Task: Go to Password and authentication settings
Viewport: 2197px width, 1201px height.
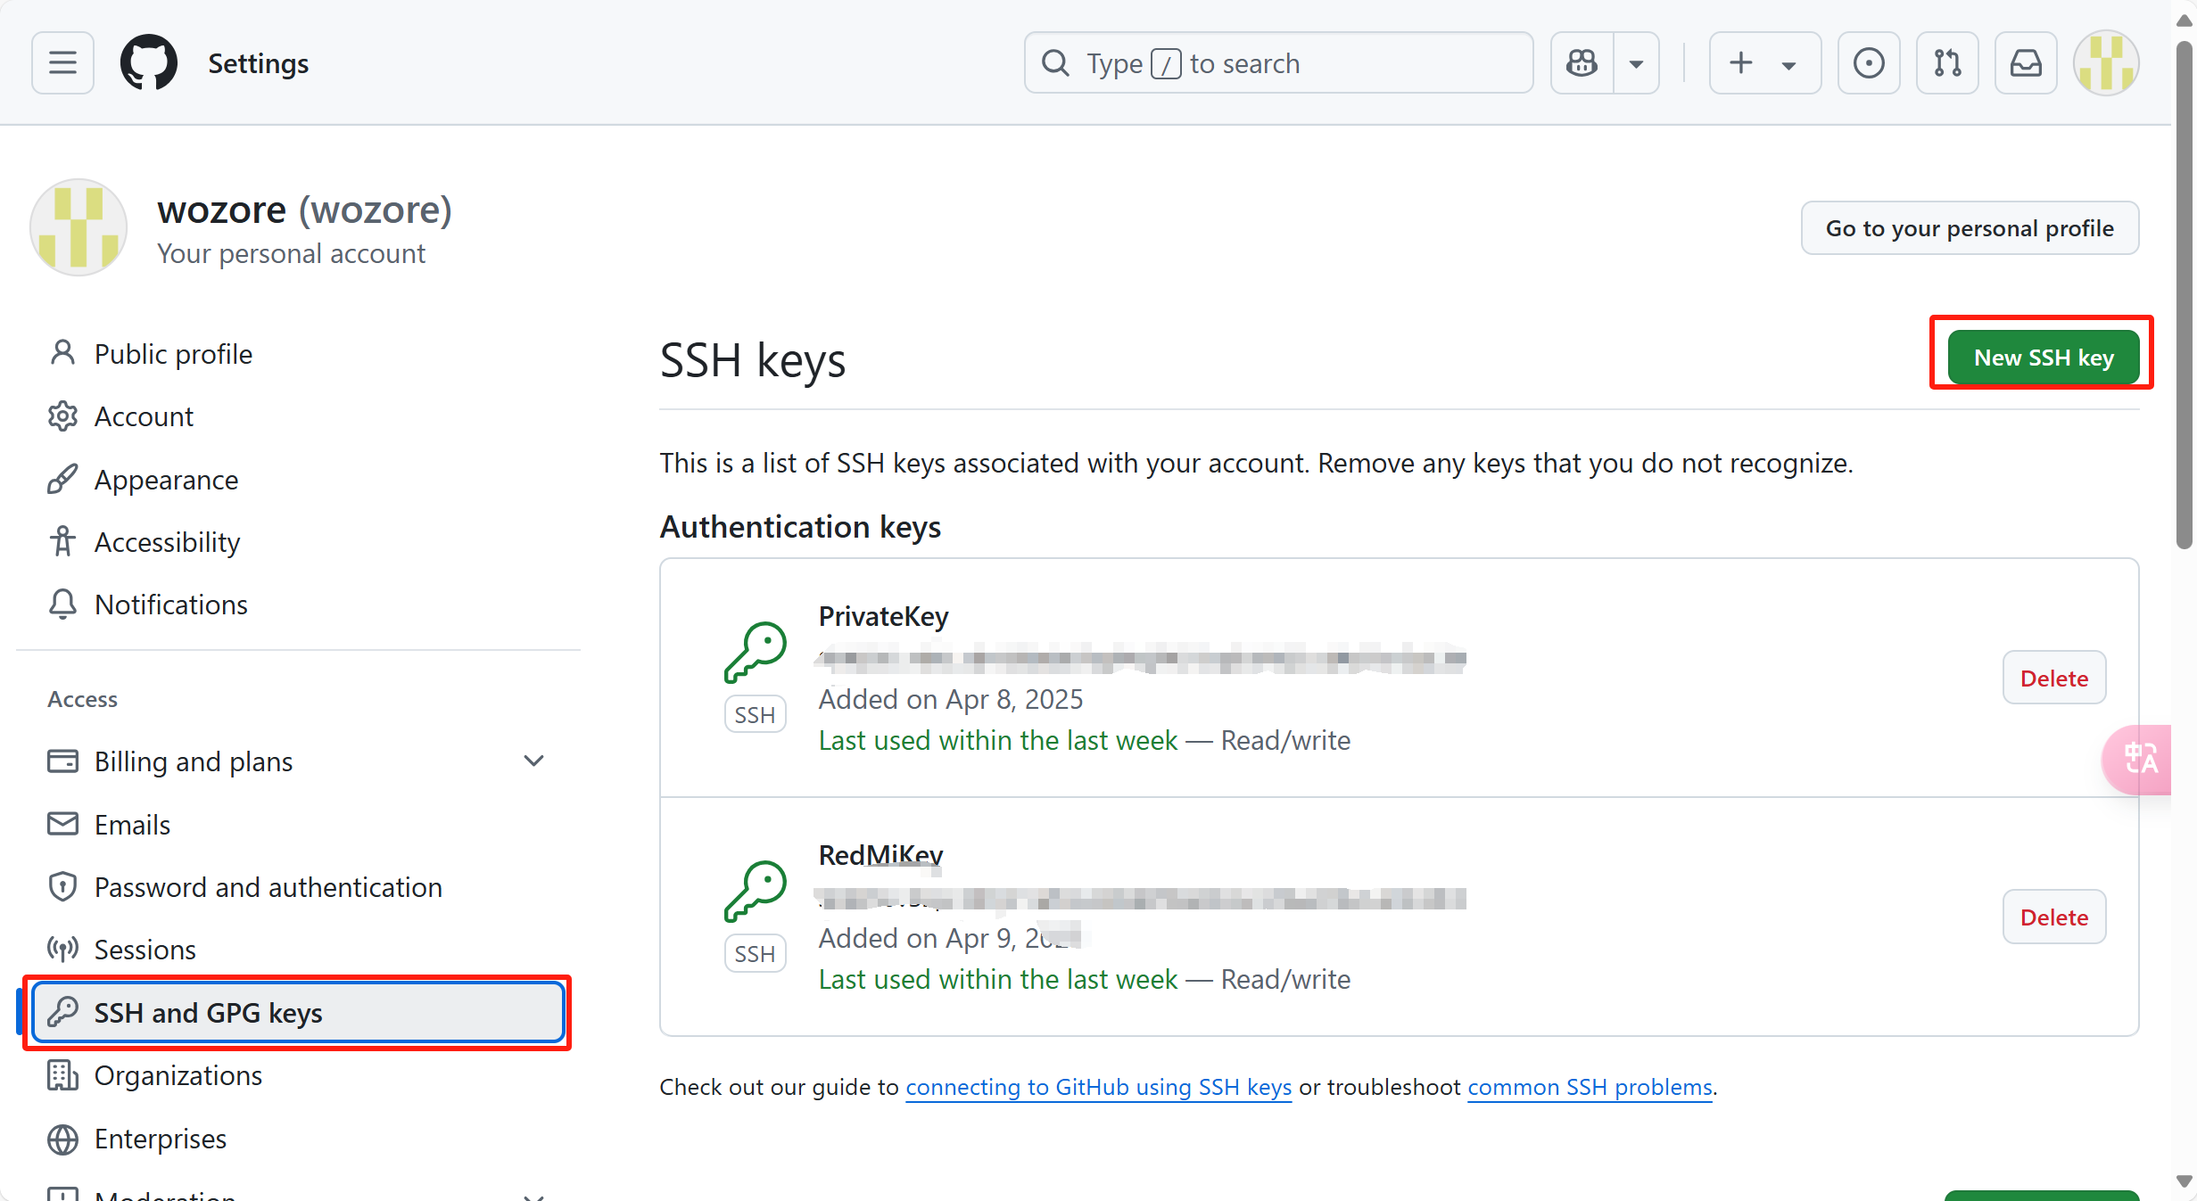Action: coord(268,887)
